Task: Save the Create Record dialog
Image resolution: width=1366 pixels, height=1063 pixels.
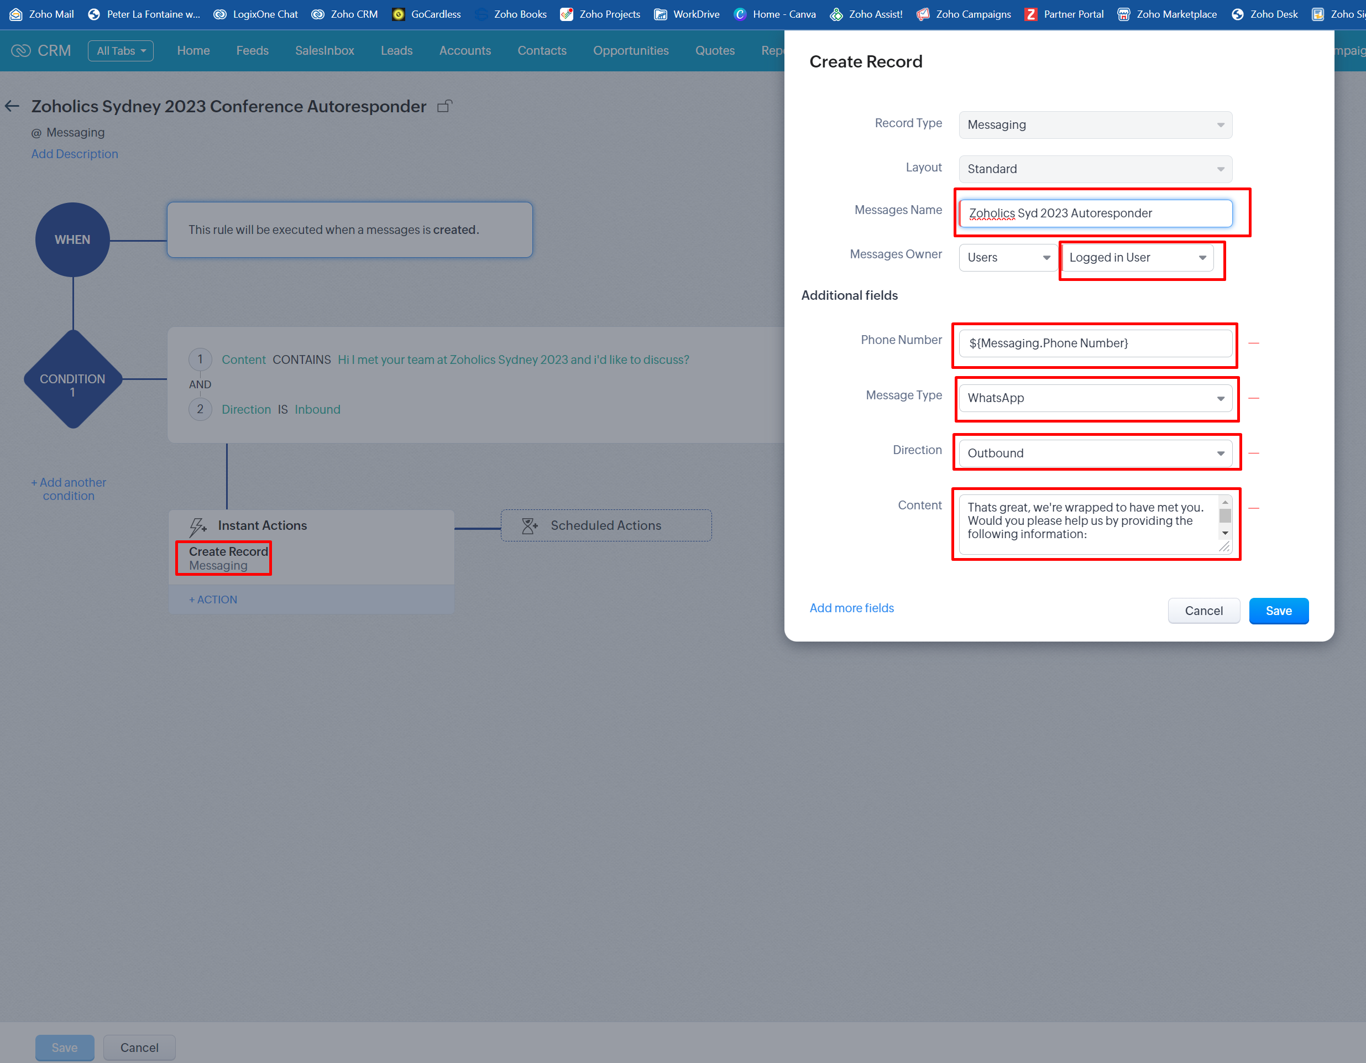Action: (x=1279, y=611)
